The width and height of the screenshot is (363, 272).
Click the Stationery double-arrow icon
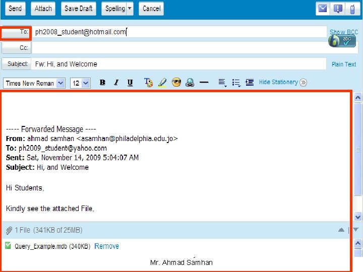tap(303, 82)
